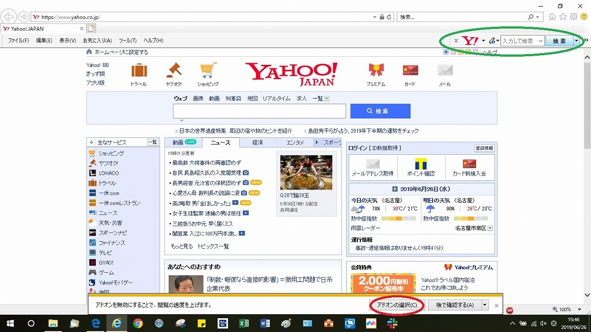
Task: Click the Yahoo! JAPAN logo
Action: (291, 74)
